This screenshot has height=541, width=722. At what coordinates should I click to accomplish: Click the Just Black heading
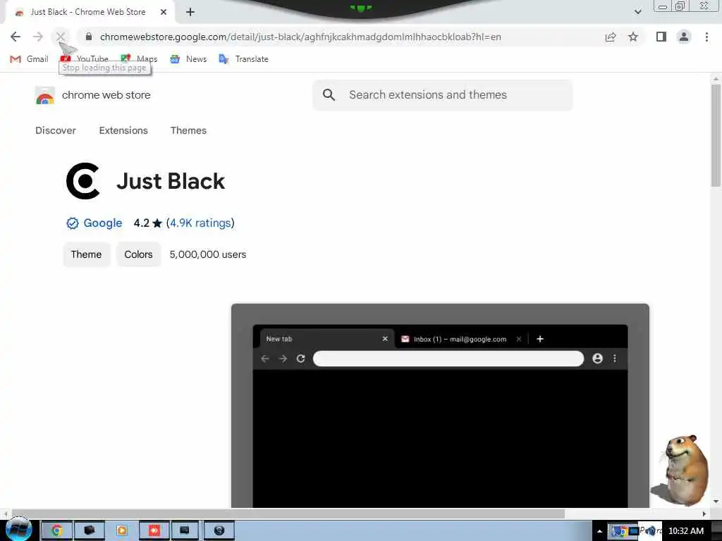point(171,181)
